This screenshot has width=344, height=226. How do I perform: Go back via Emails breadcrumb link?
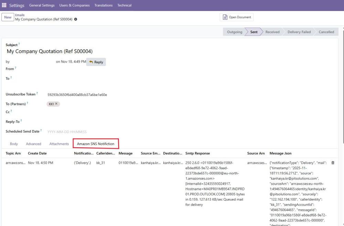click(20, 15)
